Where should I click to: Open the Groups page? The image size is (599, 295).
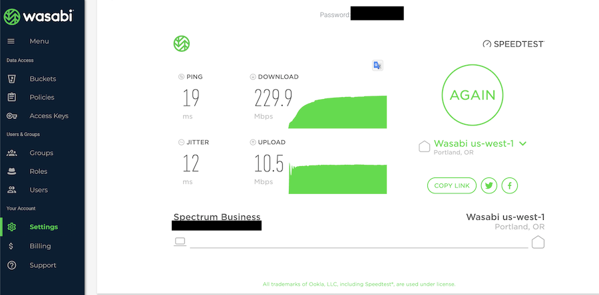[41, 153]
